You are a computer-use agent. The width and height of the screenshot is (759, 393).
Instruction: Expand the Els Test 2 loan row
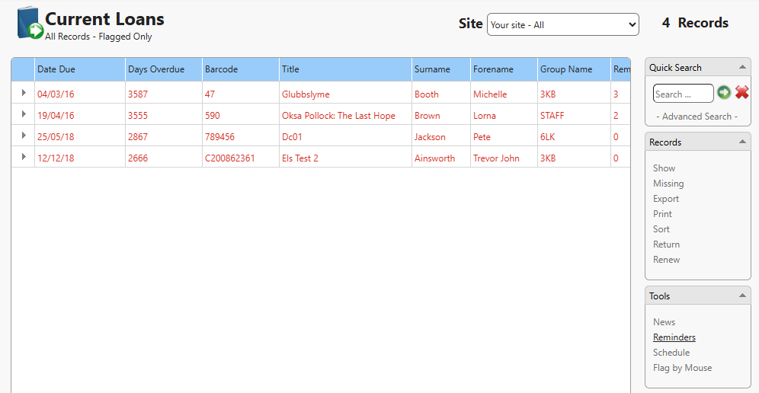click(x=24, y=157)
